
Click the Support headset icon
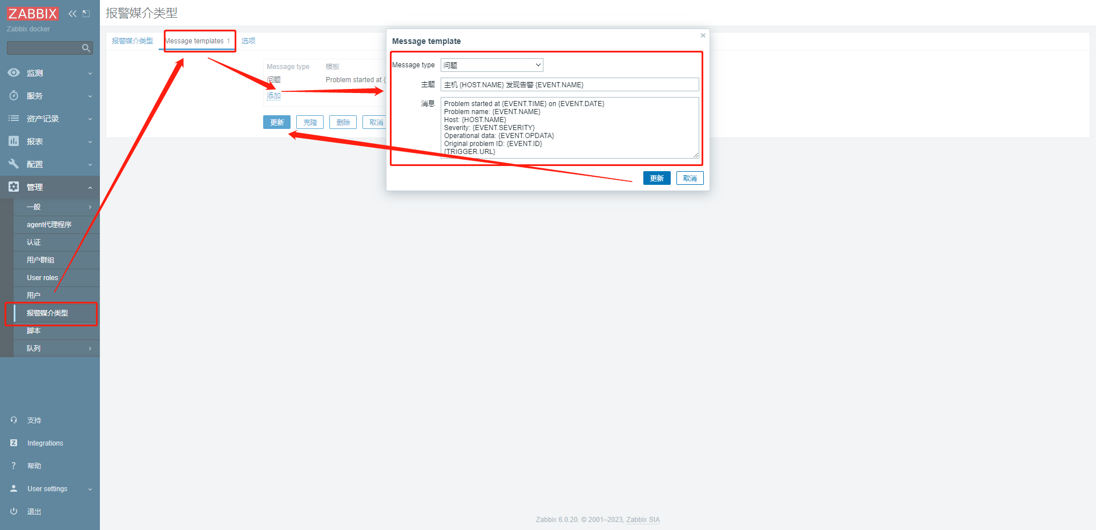click(14, 420)
